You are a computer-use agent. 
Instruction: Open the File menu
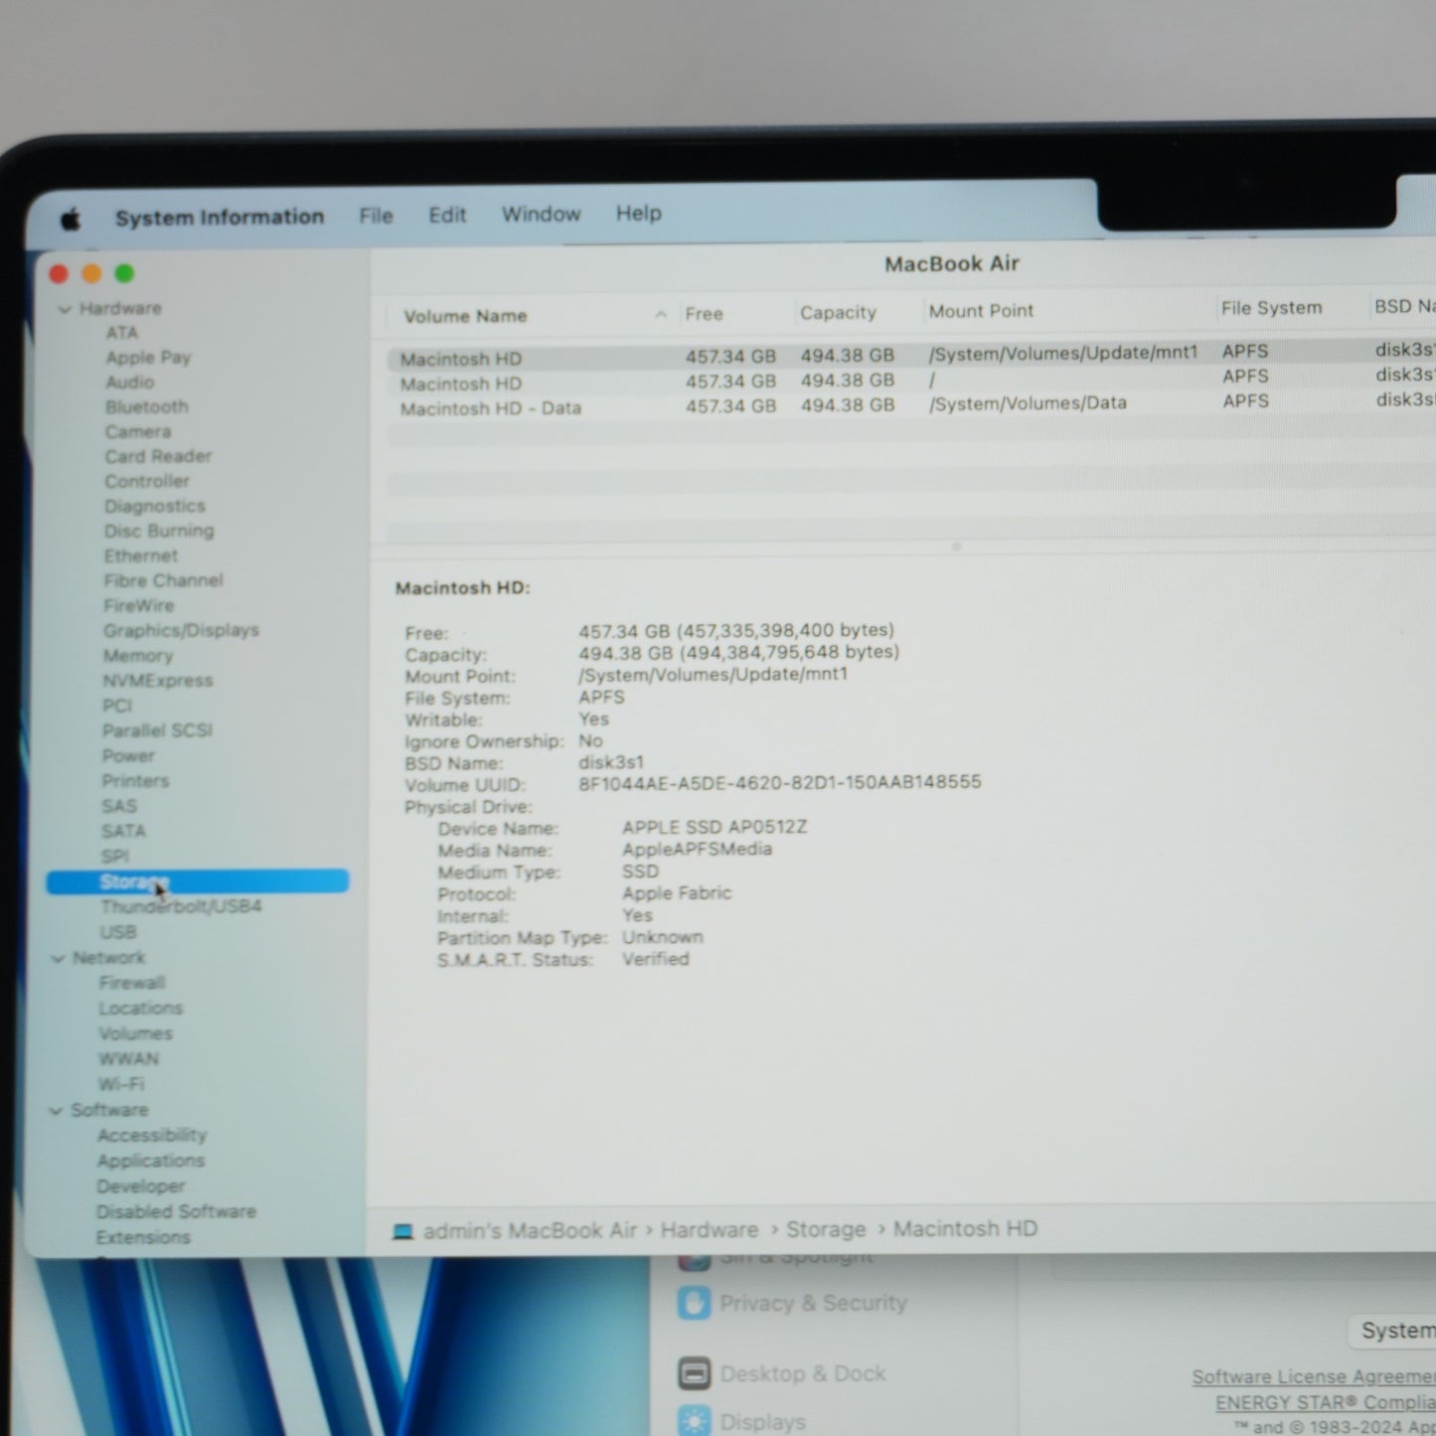376,216
